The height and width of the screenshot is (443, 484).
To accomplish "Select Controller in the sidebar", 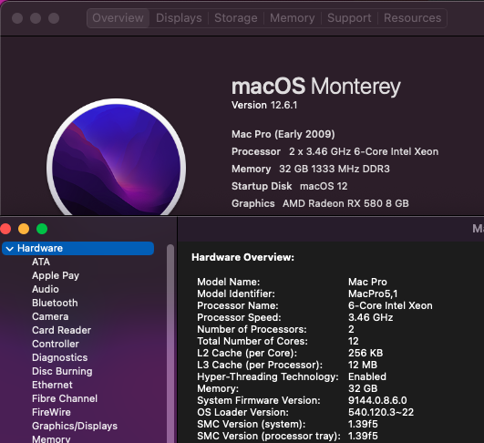I will (56, 344).
